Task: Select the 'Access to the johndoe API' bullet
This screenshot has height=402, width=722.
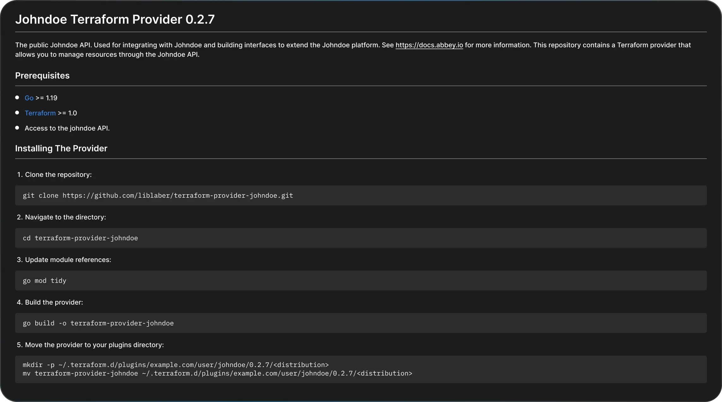Action: 67,128
